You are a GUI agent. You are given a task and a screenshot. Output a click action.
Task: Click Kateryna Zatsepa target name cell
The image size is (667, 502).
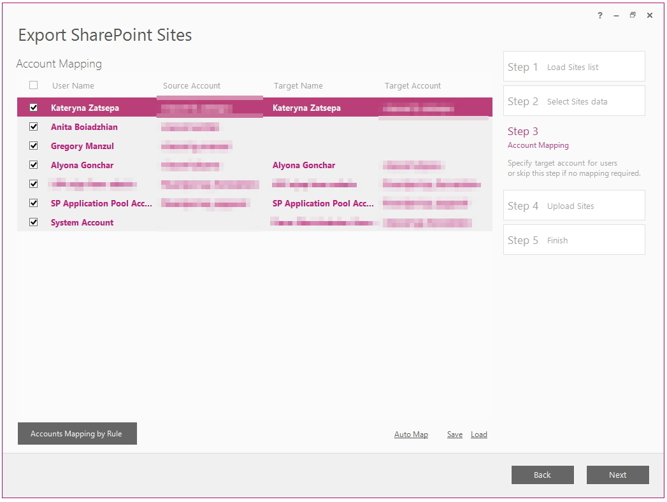click(x=306, y=108)
